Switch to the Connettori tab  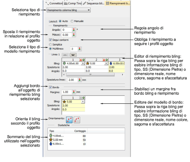54,3
